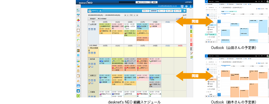Open app launcher in 鈴木 Outlook window

pos(206,56)
